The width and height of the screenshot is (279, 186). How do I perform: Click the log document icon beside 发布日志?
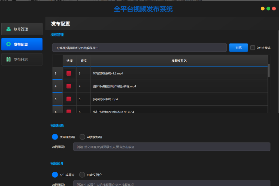pyautogui.click(x=8, y=59)
